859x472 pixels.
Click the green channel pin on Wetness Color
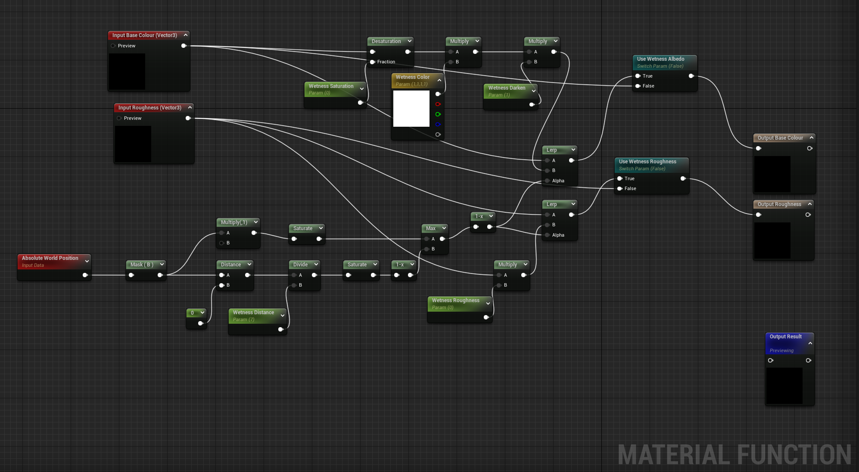pos(438,114)
